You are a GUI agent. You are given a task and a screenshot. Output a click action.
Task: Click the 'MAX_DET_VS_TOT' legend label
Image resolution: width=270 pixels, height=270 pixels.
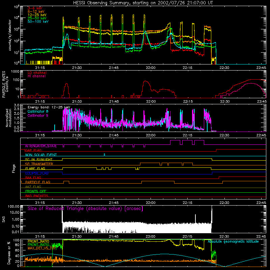(42, 248)
